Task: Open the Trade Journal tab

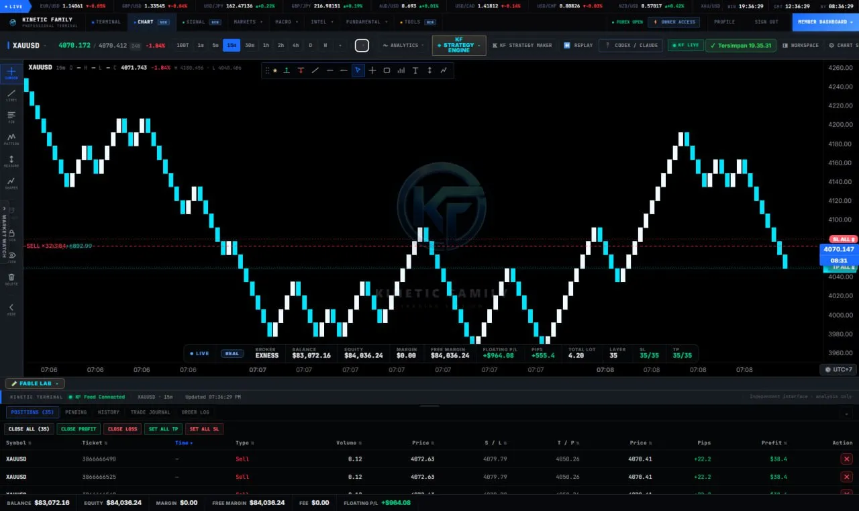Action: coord(150,412)
